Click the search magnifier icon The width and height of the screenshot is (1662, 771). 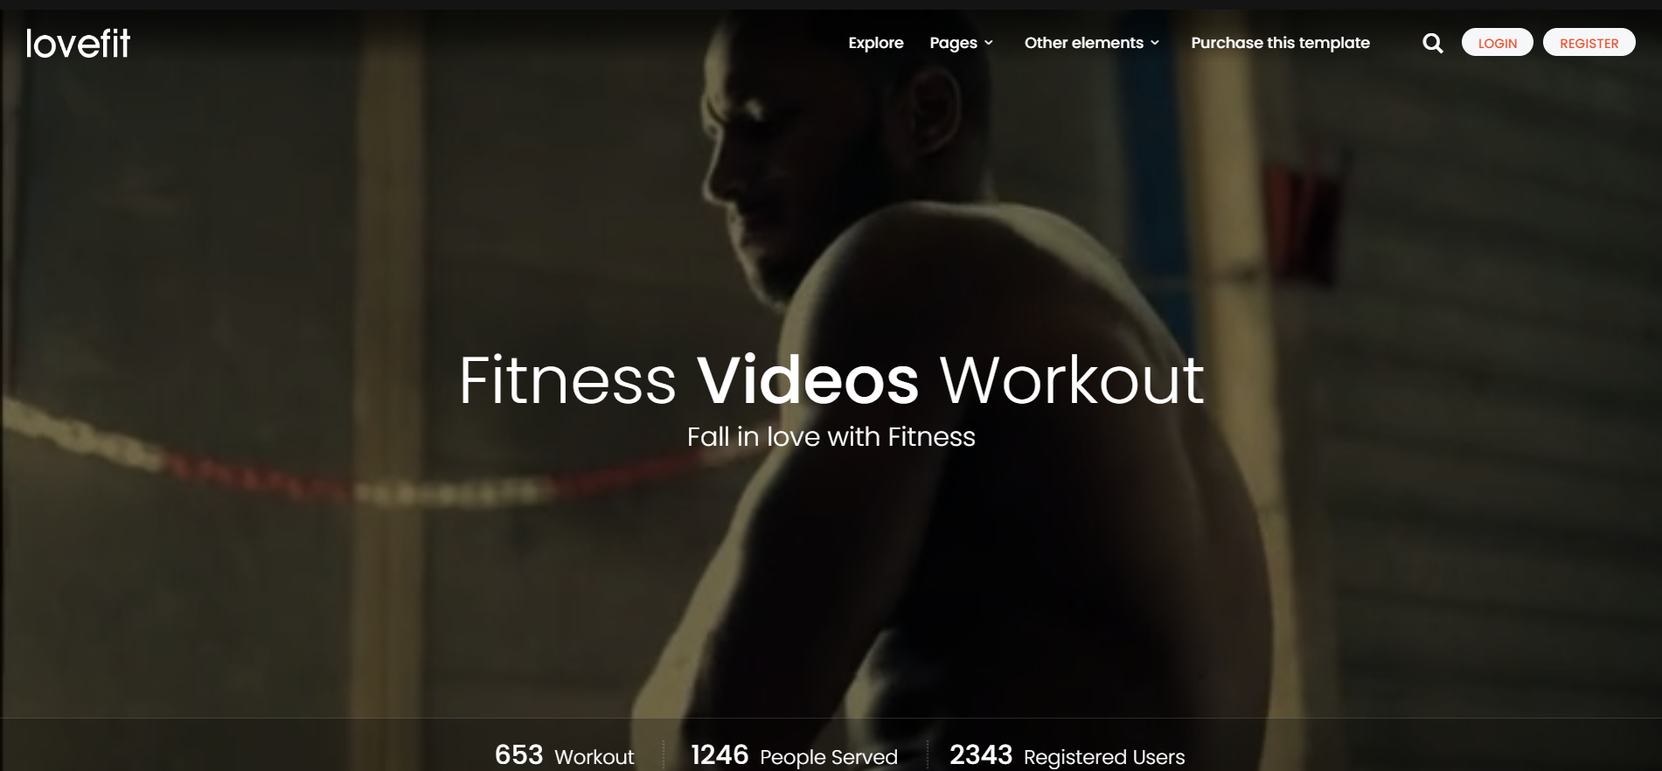[x=1432, y=43]
